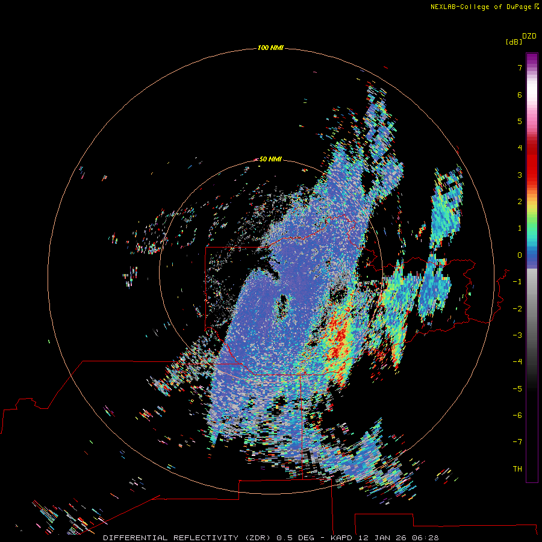Viewport: 542px width, 542px height.
Task: Click the 3 value on the color scale
Action: click(520, 175)
